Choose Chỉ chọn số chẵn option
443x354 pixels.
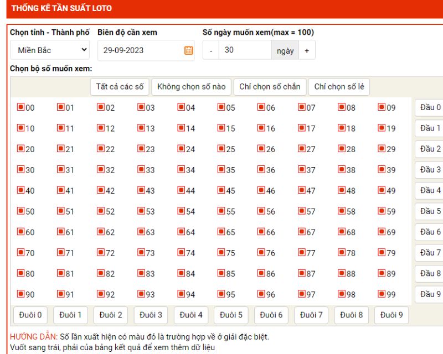click(x=270, y=87)
